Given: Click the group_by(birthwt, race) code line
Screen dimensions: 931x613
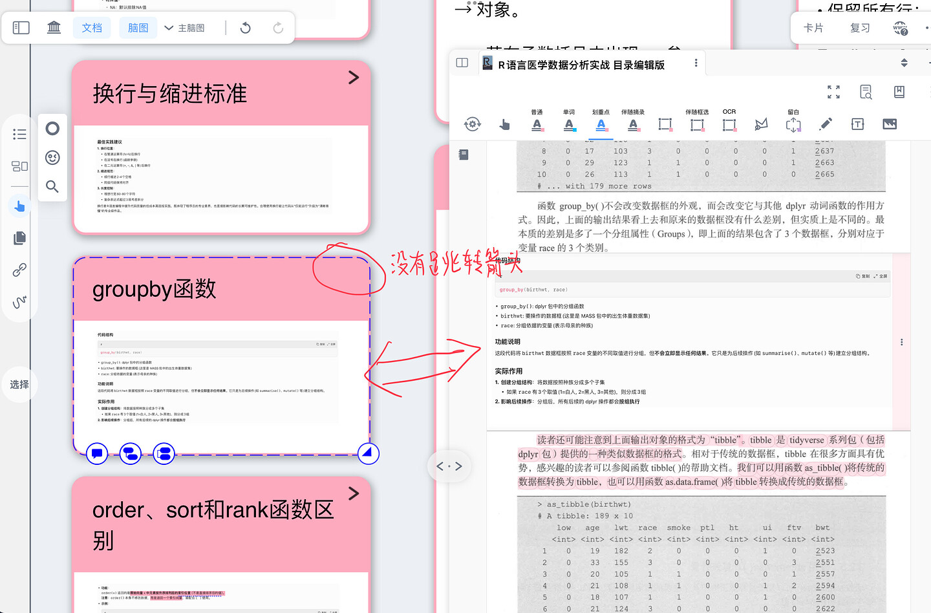Looking at the screenshot, I should click(x=533, y=290).
